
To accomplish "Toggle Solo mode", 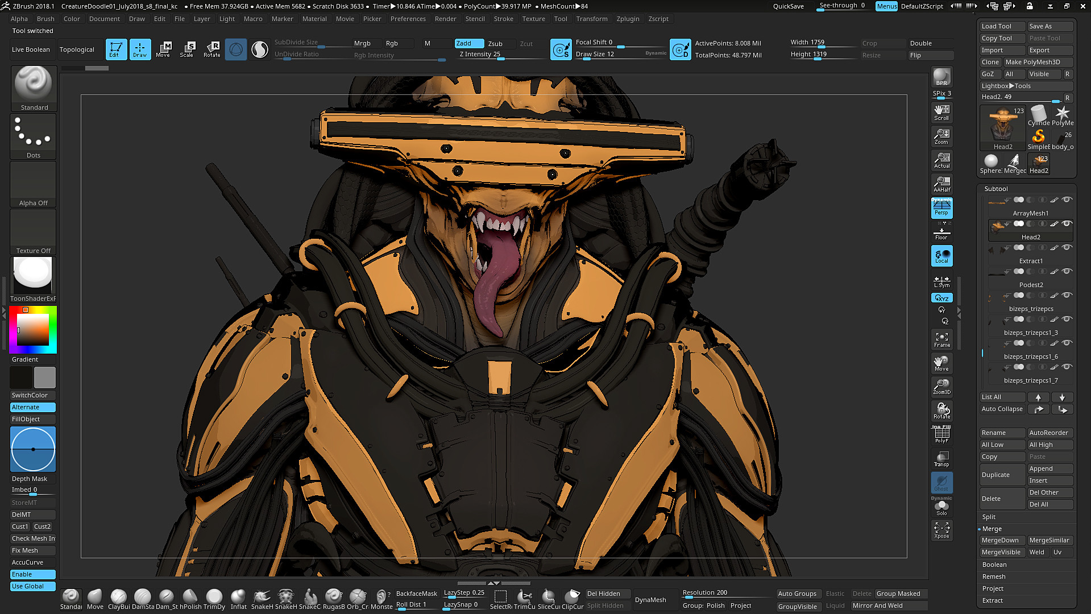I will pos(941,508).
